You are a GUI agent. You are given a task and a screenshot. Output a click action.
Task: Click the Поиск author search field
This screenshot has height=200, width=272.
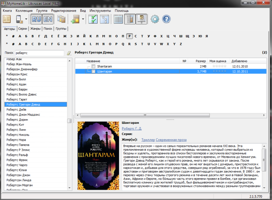point(39,53)
